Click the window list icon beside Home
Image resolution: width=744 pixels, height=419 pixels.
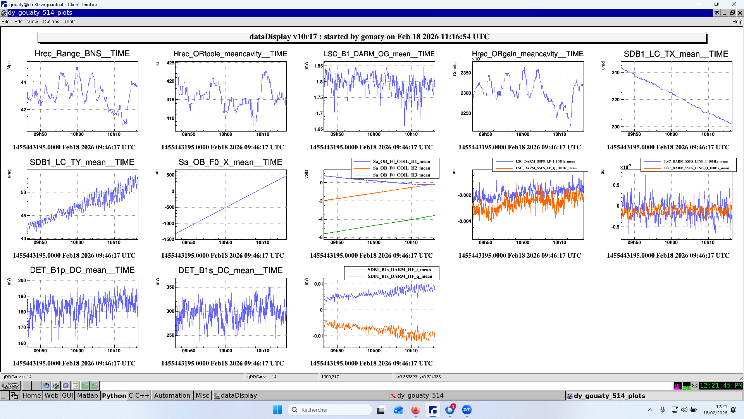click(x=14, y=395)
